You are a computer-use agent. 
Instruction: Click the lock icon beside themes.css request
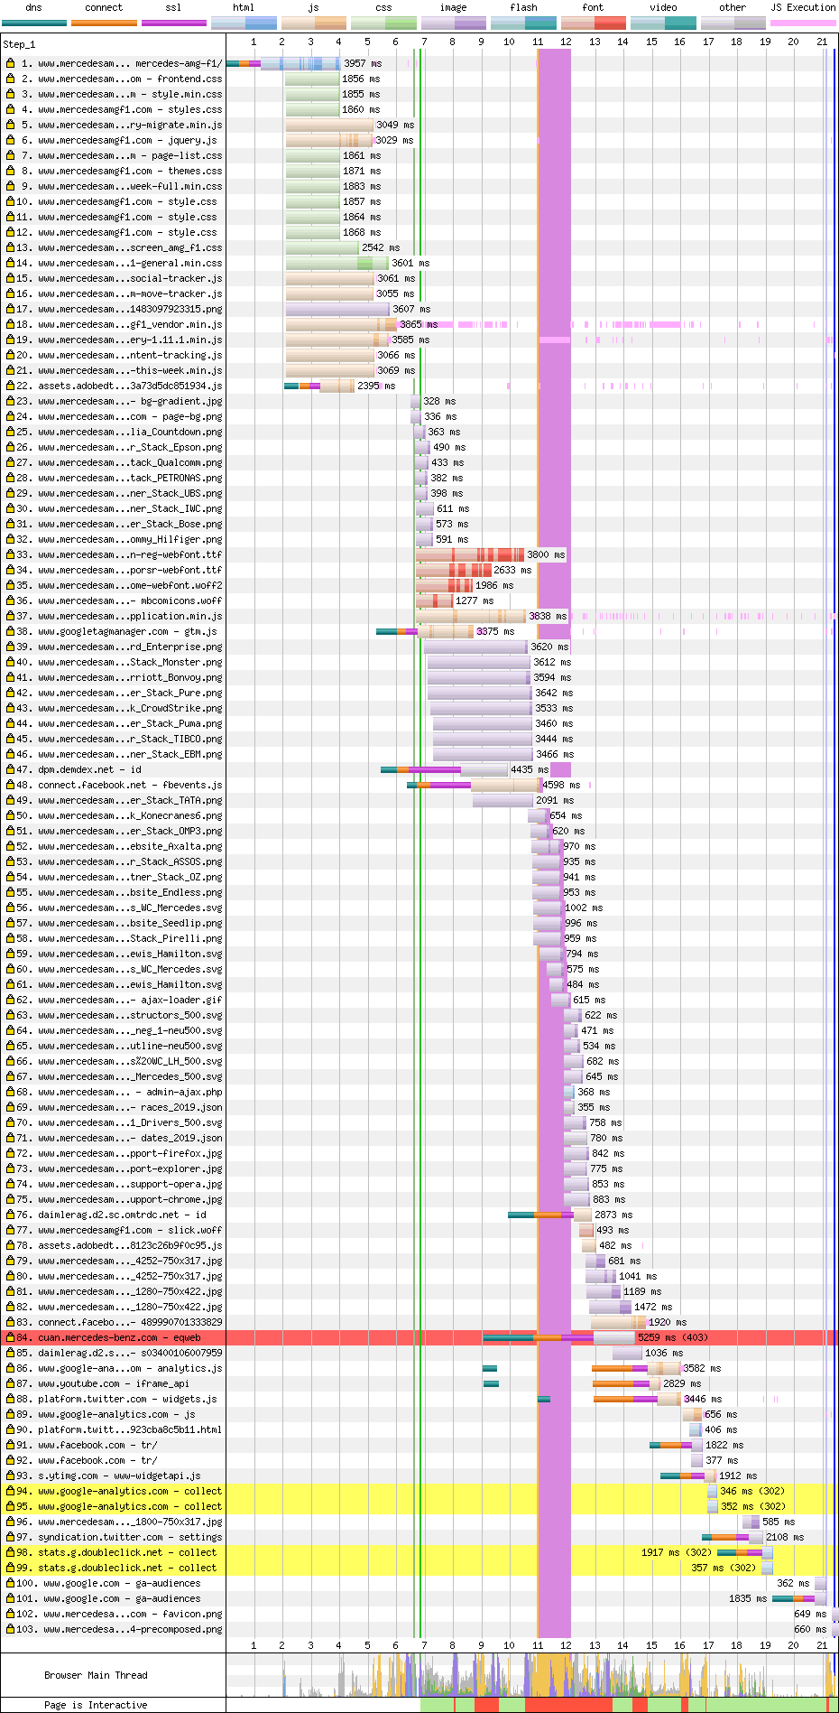tap(11, 171)
